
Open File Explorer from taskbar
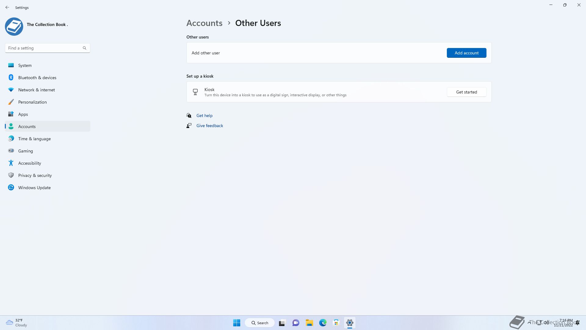click(309, 323)
